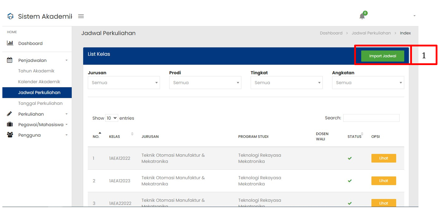Click status checkmark of 1AEA12022 row
The height and width of the screenshot is (215, 441).
tap(350, 158)
